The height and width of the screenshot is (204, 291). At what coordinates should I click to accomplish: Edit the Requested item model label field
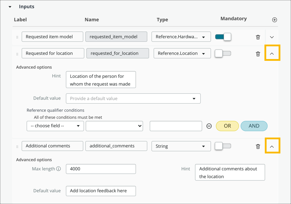pos(52,37)
